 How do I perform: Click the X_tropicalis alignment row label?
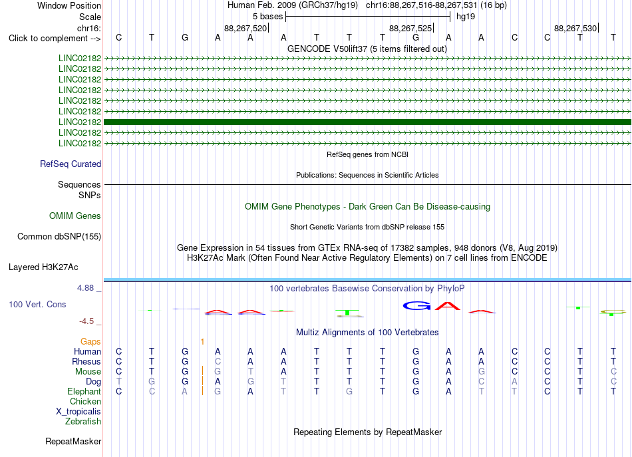point(79,412)
